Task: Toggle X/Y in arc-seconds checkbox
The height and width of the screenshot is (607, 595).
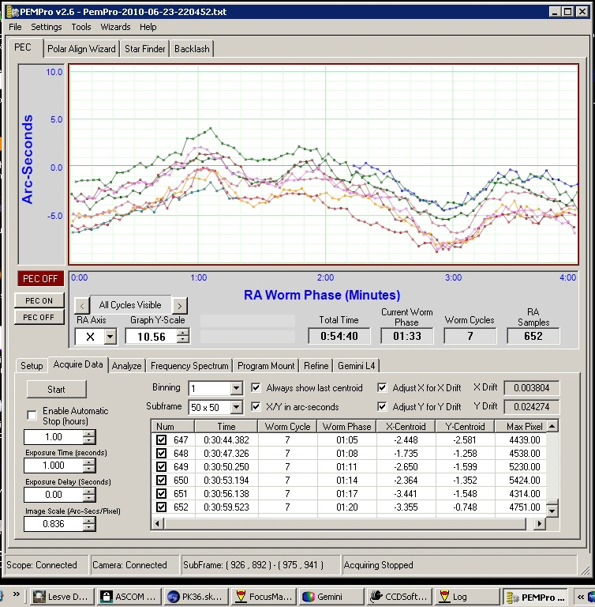Action: (x=256, y=406)
